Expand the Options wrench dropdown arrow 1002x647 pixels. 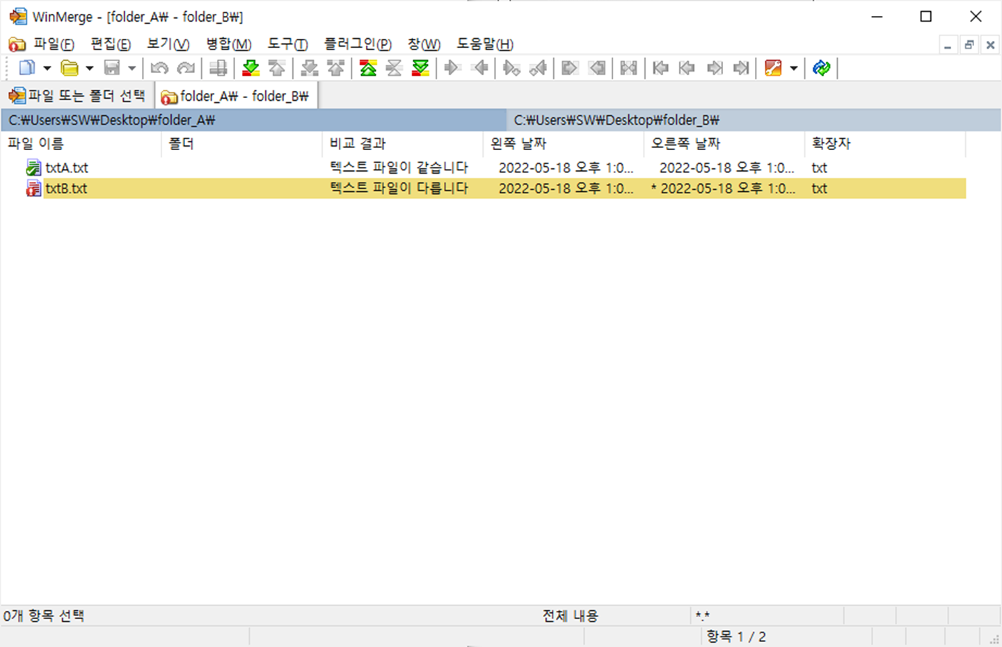[x=794, y=68]
